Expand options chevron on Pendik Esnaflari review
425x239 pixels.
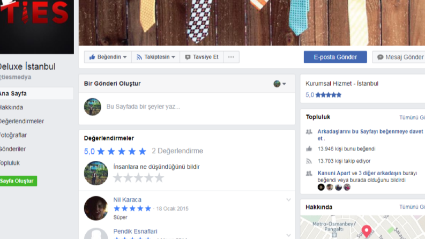click(x=288, y=235)
